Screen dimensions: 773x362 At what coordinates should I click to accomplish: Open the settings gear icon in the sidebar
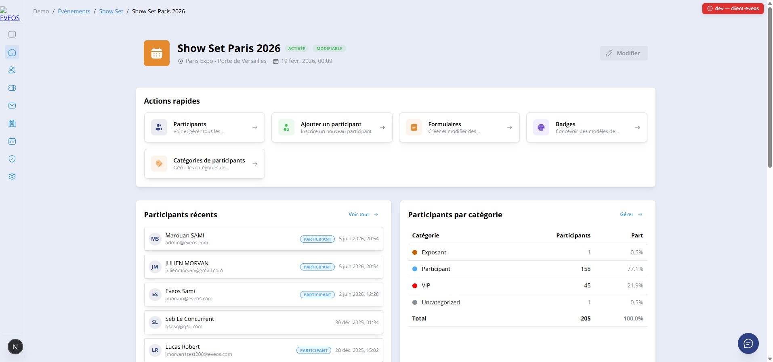tap(12, 177)
